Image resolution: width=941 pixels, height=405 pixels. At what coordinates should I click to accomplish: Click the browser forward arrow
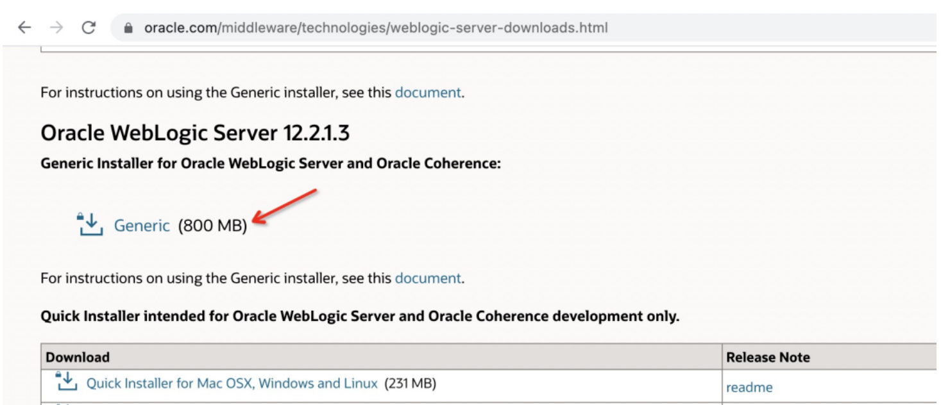56,28
